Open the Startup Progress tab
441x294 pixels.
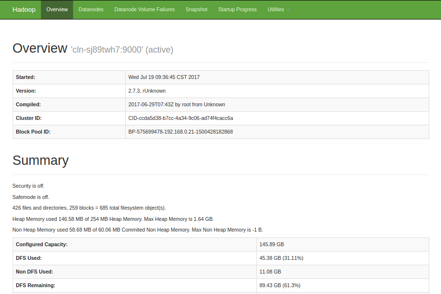tap(237, 9)
